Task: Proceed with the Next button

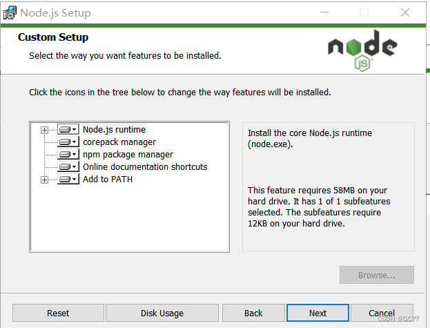Action: click(x=317, y=313)
